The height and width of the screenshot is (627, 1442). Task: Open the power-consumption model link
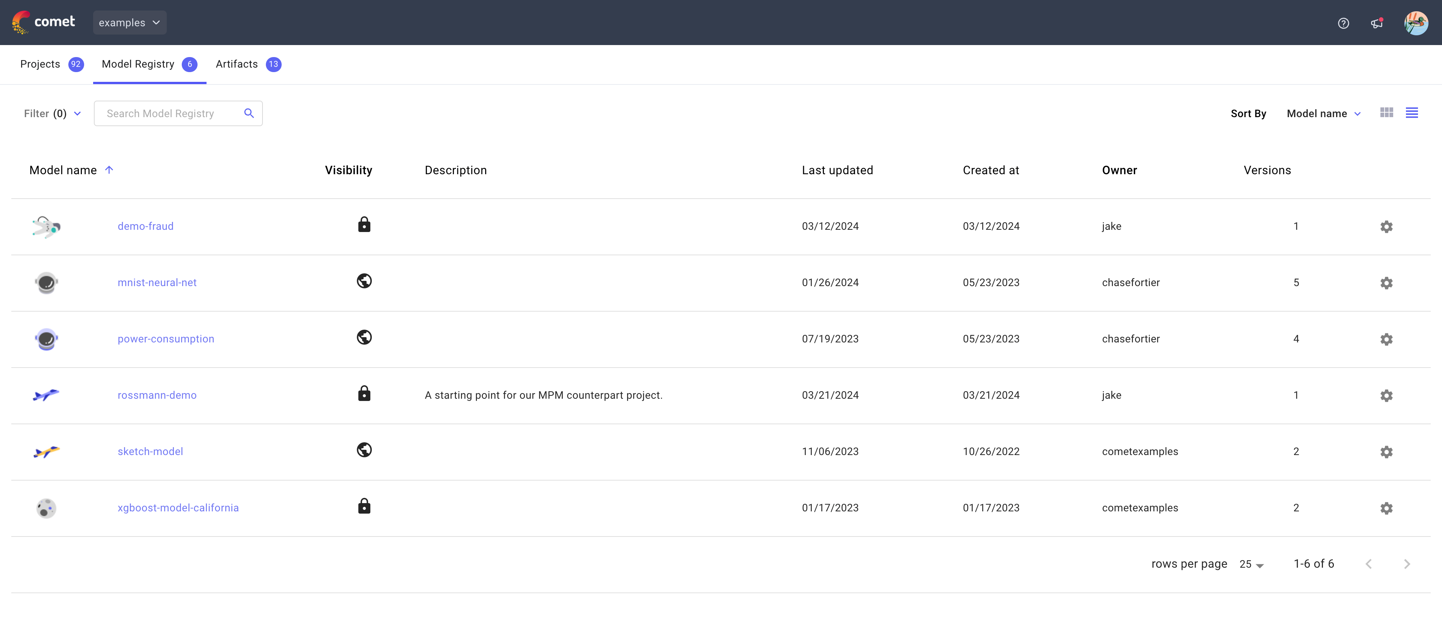click(166, 339)
